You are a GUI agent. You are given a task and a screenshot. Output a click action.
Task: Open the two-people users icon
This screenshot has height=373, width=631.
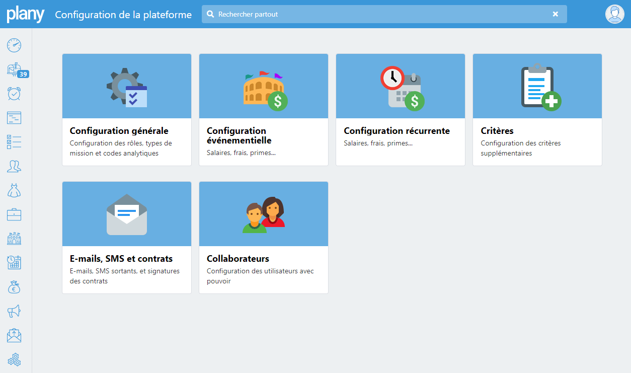[x=14, y=166]
